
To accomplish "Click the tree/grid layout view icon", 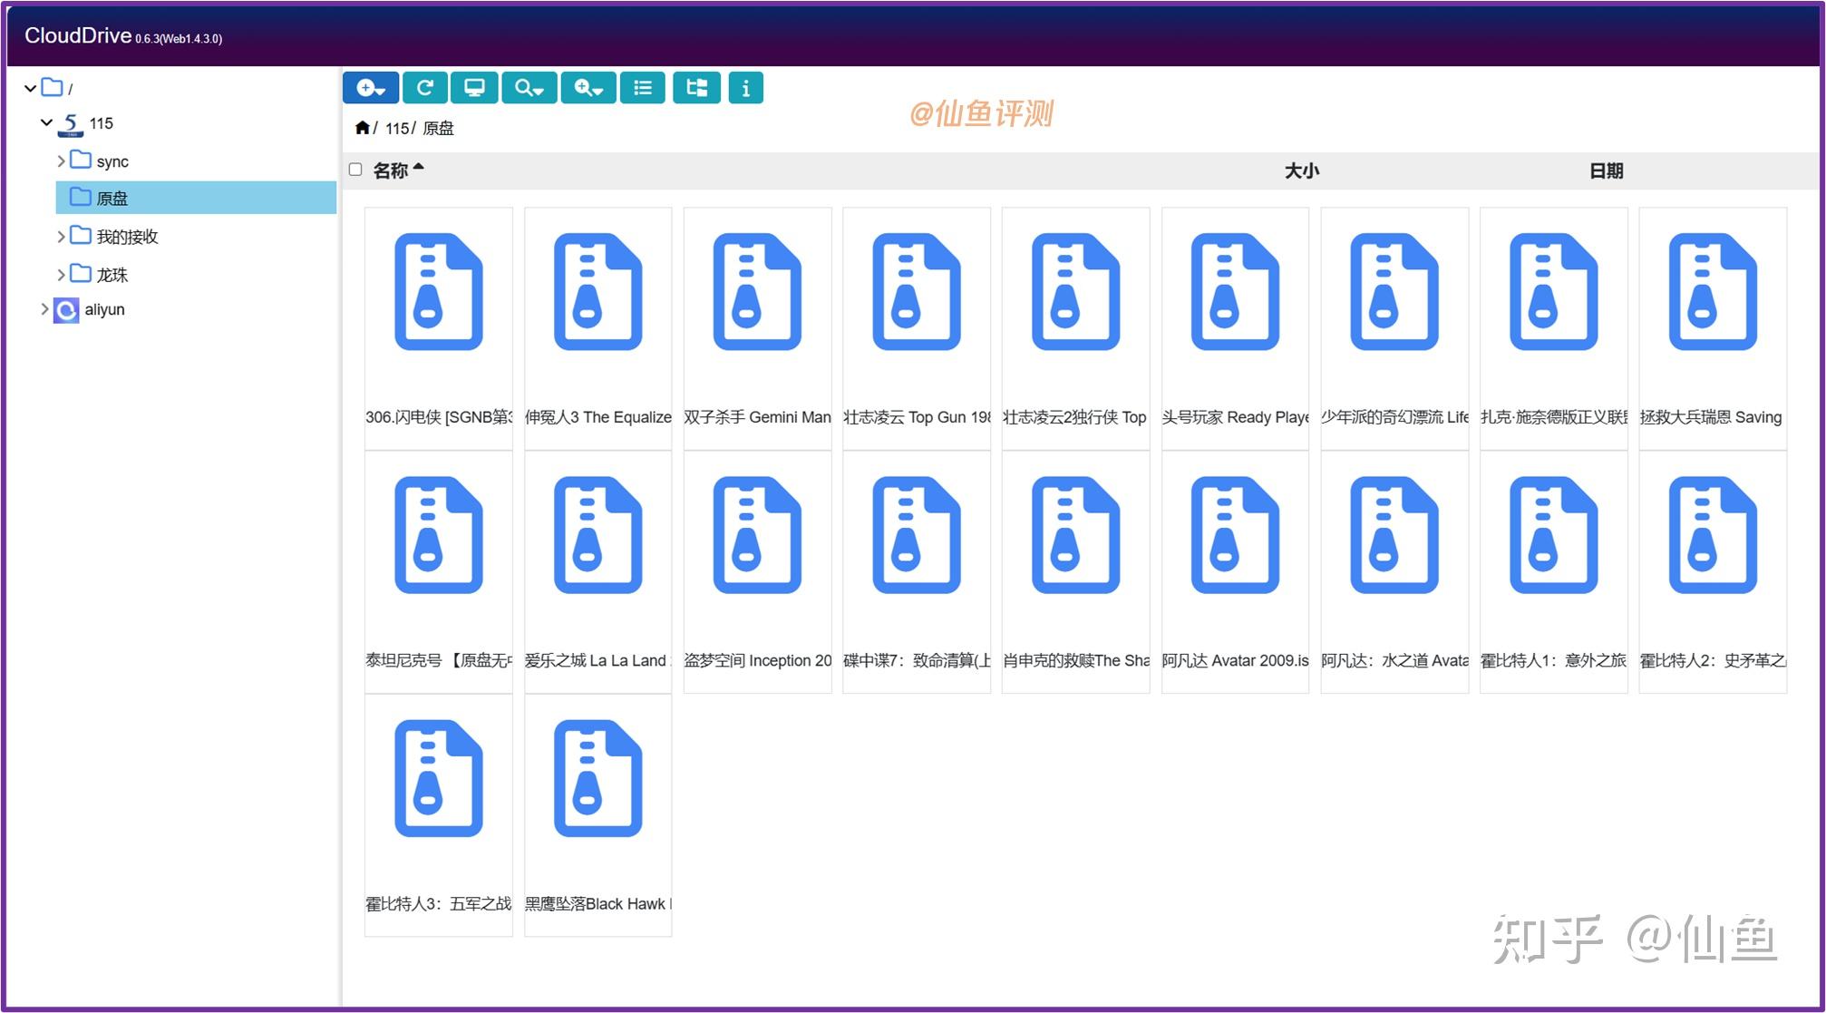I will tap(695, 87).
